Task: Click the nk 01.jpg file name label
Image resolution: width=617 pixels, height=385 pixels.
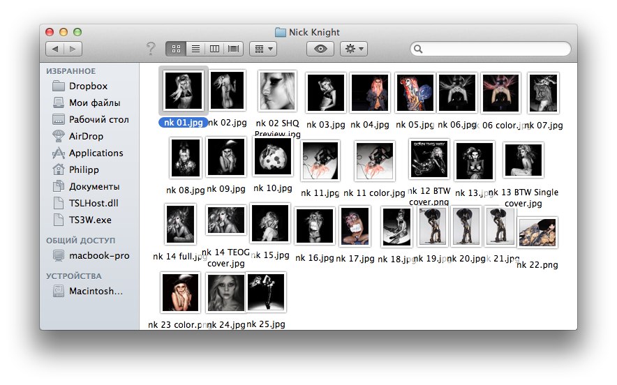Action: pos(184,122)
